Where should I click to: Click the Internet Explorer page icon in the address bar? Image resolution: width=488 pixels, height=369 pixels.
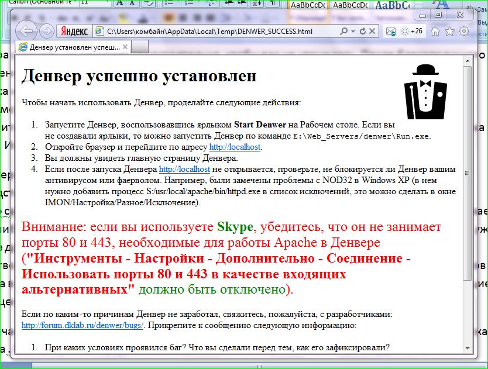(99, 31)
